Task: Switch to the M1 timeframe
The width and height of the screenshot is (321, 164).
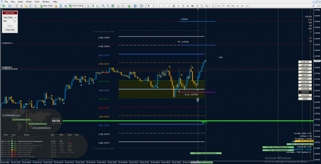Action: [219, 6]
